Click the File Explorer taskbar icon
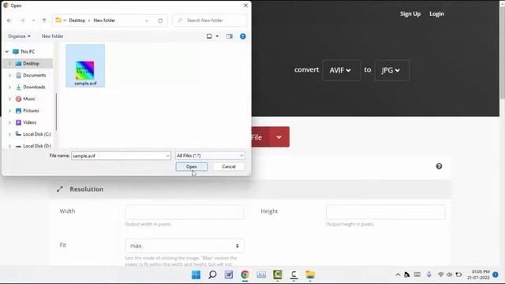 (310, 275)
